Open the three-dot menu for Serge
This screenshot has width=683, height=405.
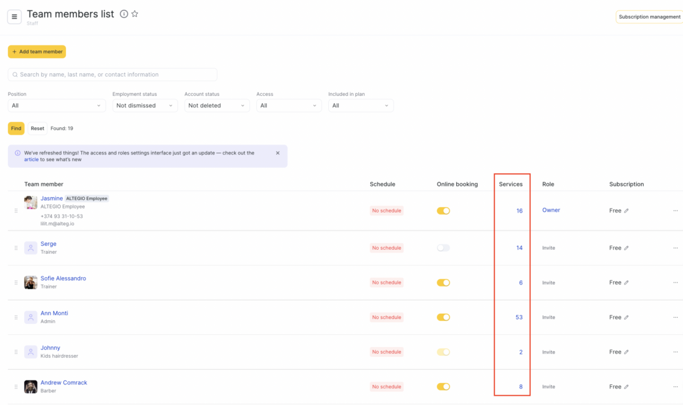pyautogui.click(x=675, y=248)
